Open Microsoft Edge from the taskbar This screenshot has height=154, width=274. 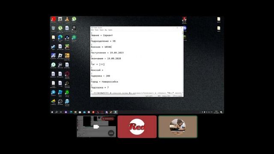[71, 112]
